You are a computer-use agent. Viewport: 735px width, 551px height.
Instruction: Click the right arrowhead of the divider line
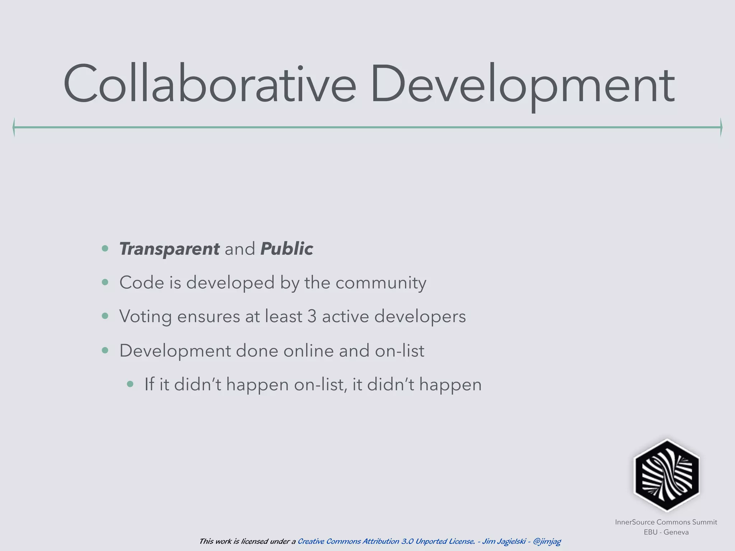pos(721,127)
